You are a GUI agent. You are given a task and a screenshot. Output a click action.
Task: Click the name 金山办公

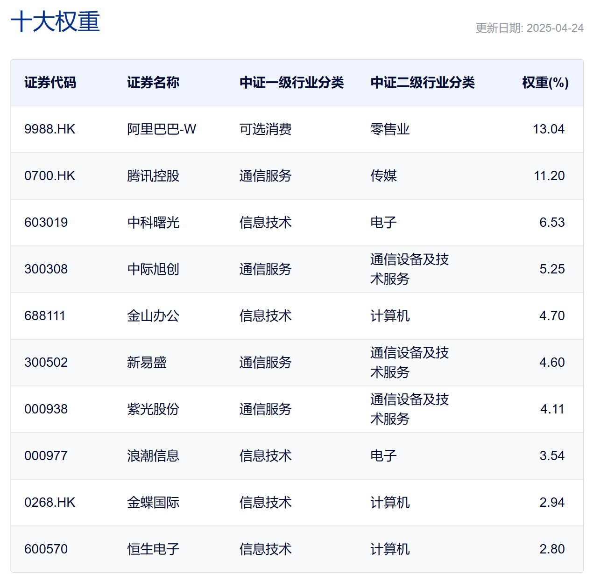click(153, 316)
